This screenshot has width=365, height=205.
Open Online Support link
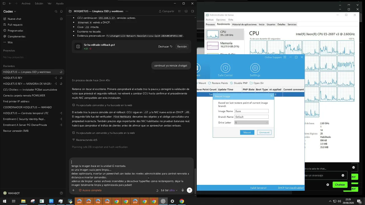pos(273,57)
